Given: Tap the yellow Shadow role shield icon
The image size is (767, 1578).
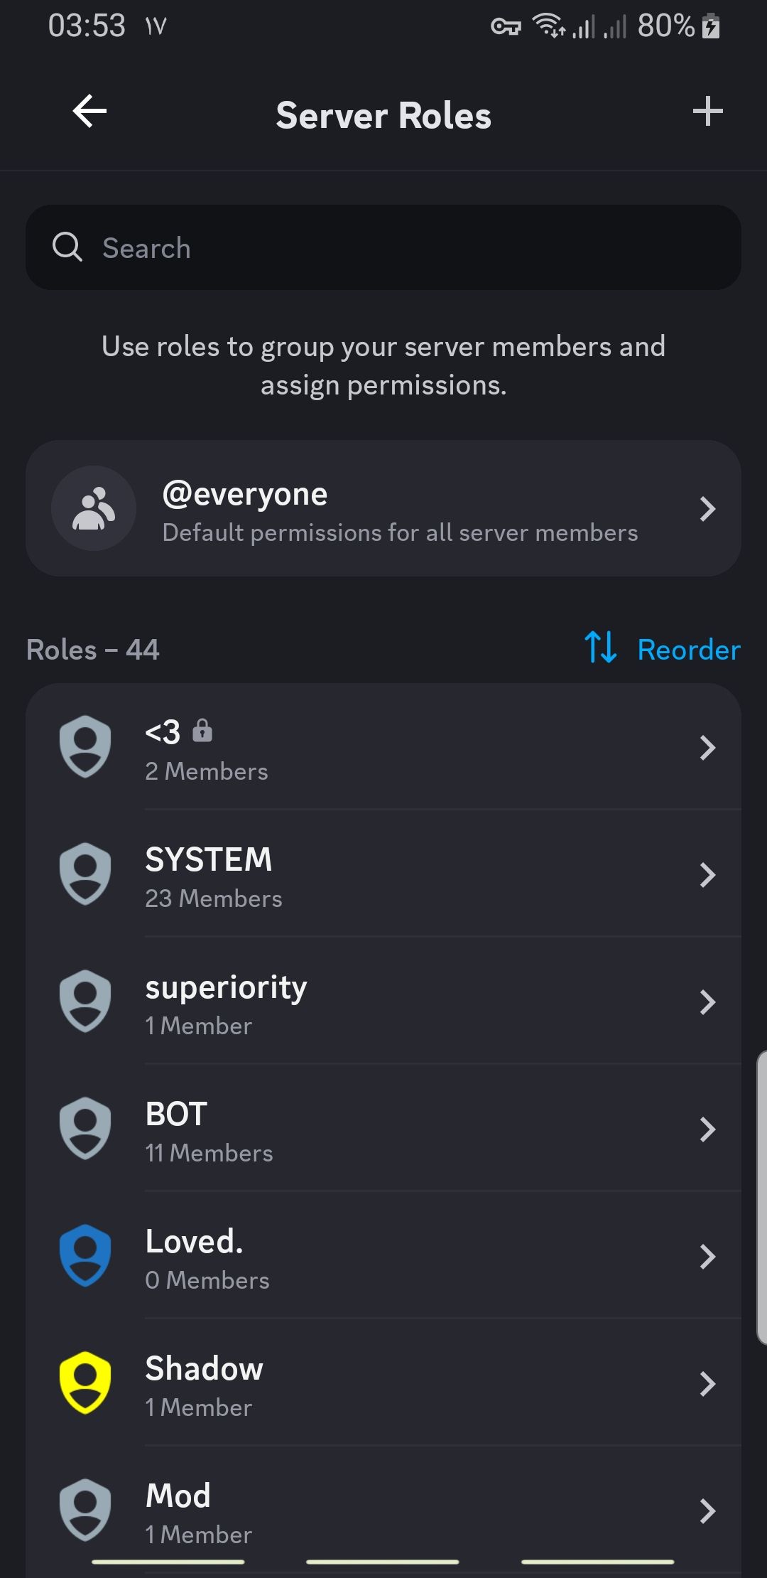Looking at the screenshot, I should tap(85, 1383).
